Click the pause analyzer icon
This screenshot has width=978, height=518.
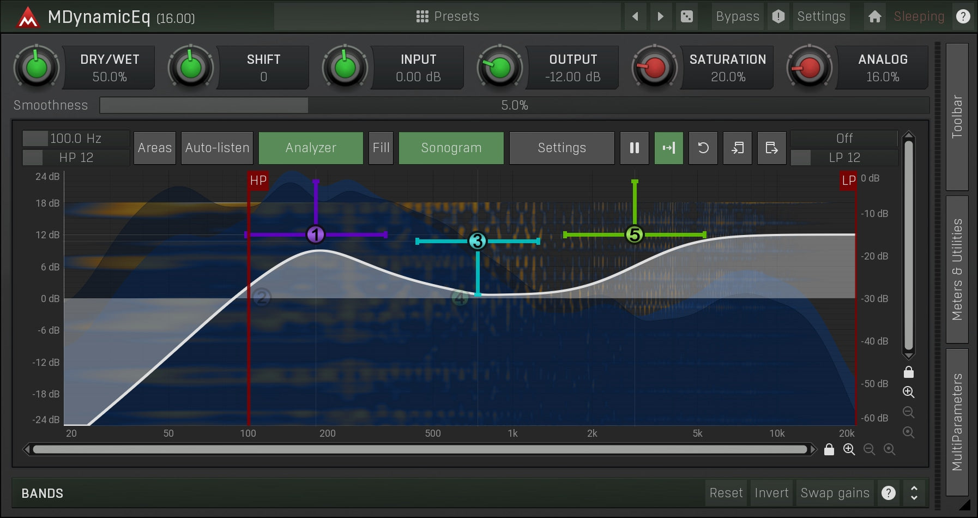click(x=634, y=148)
